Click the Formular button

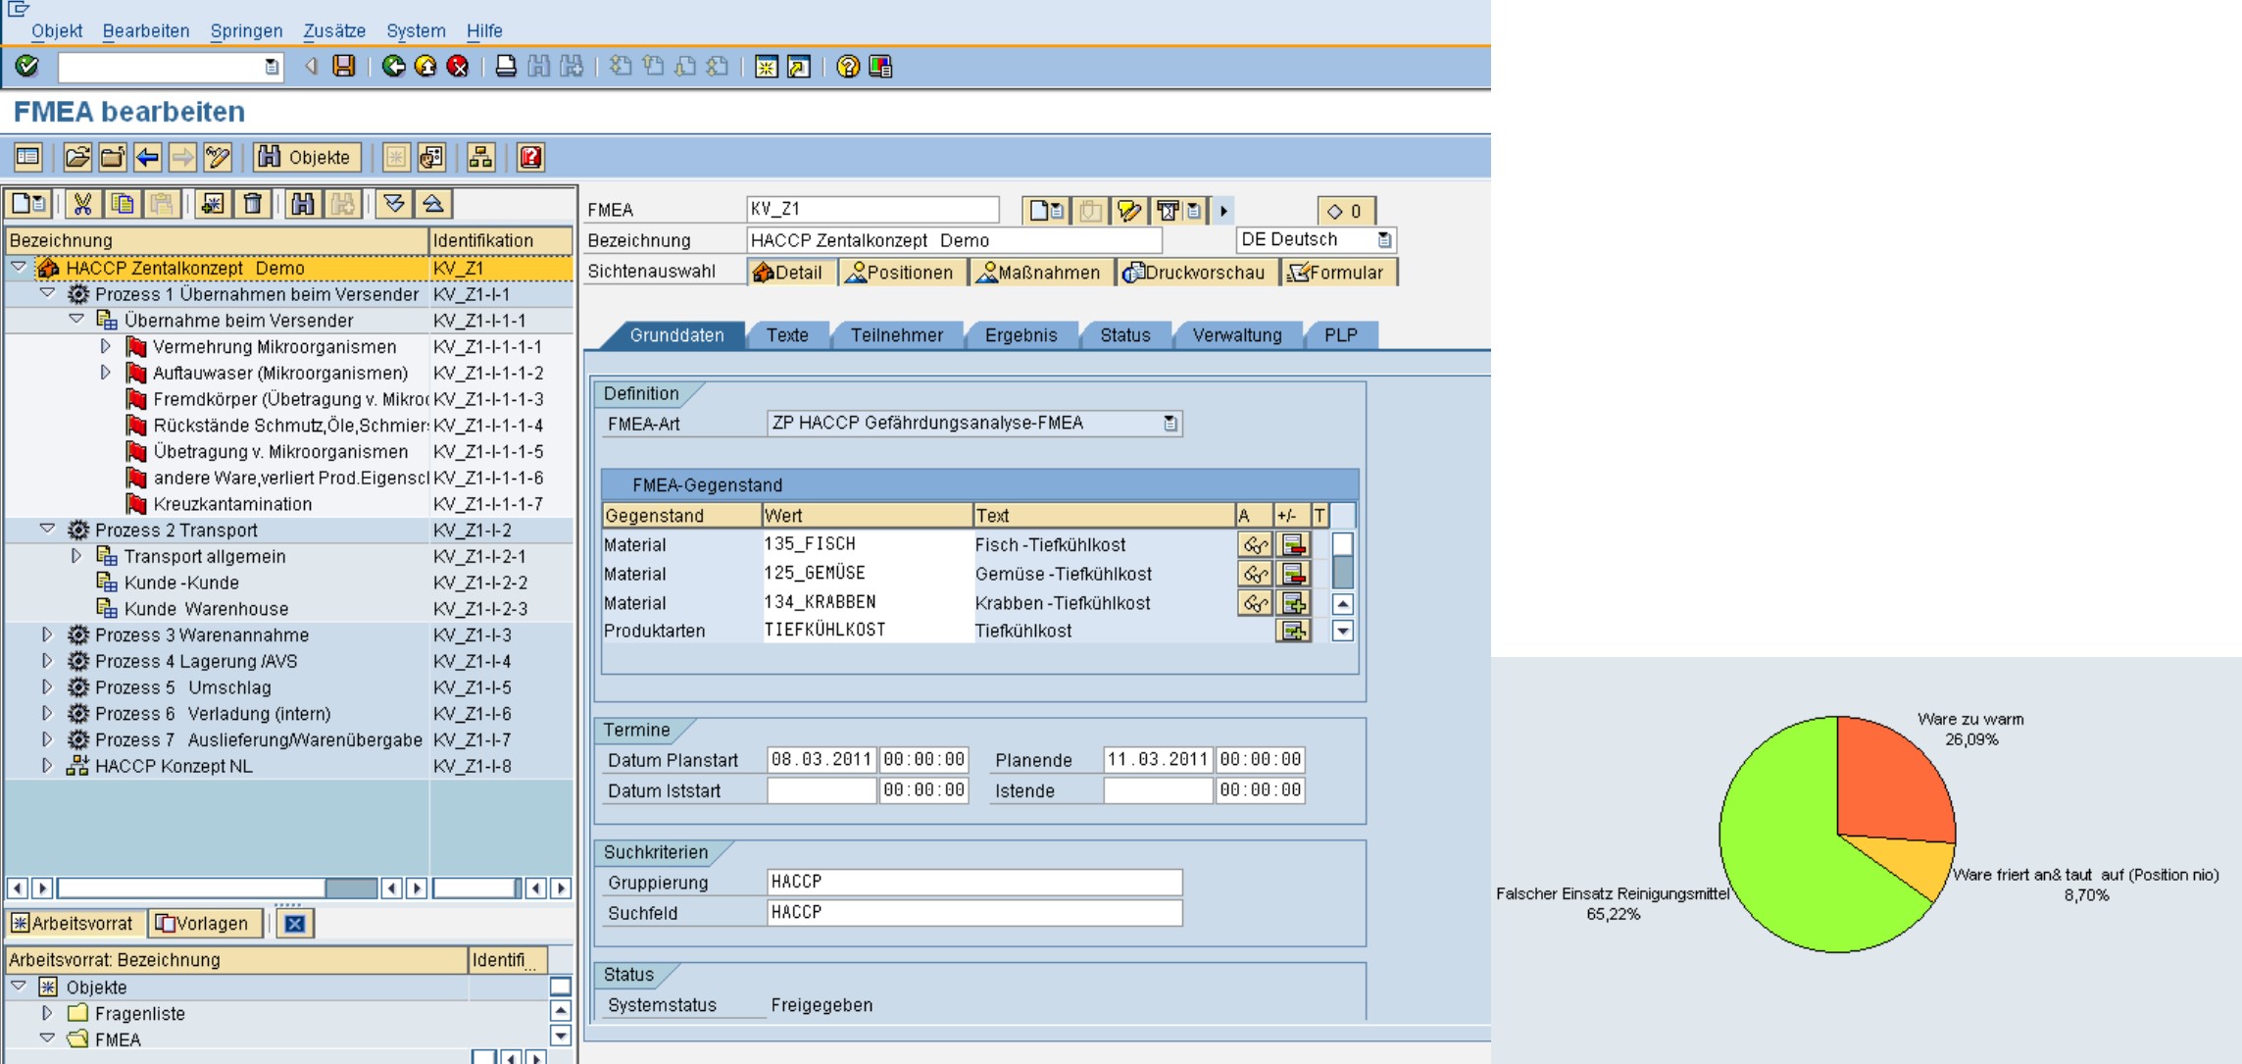click(1339, 273)
